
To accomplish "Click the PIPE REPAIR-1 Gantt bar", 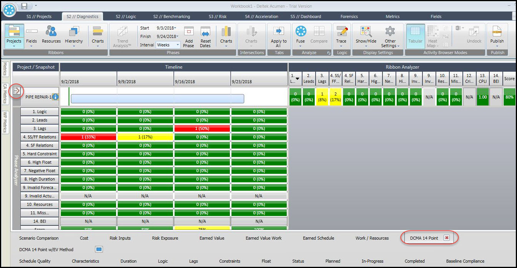I will pyautogui.click(x=158, y=99).
